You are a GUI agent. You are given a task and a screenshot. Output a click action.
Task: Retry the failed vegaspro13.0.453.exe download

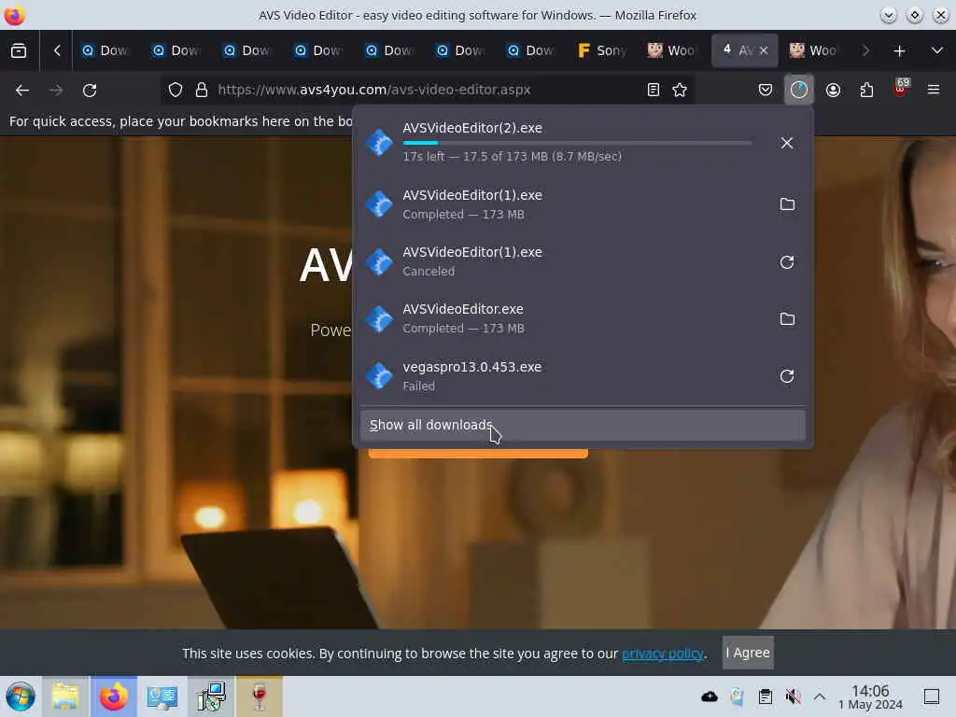[x=787, y=376]
